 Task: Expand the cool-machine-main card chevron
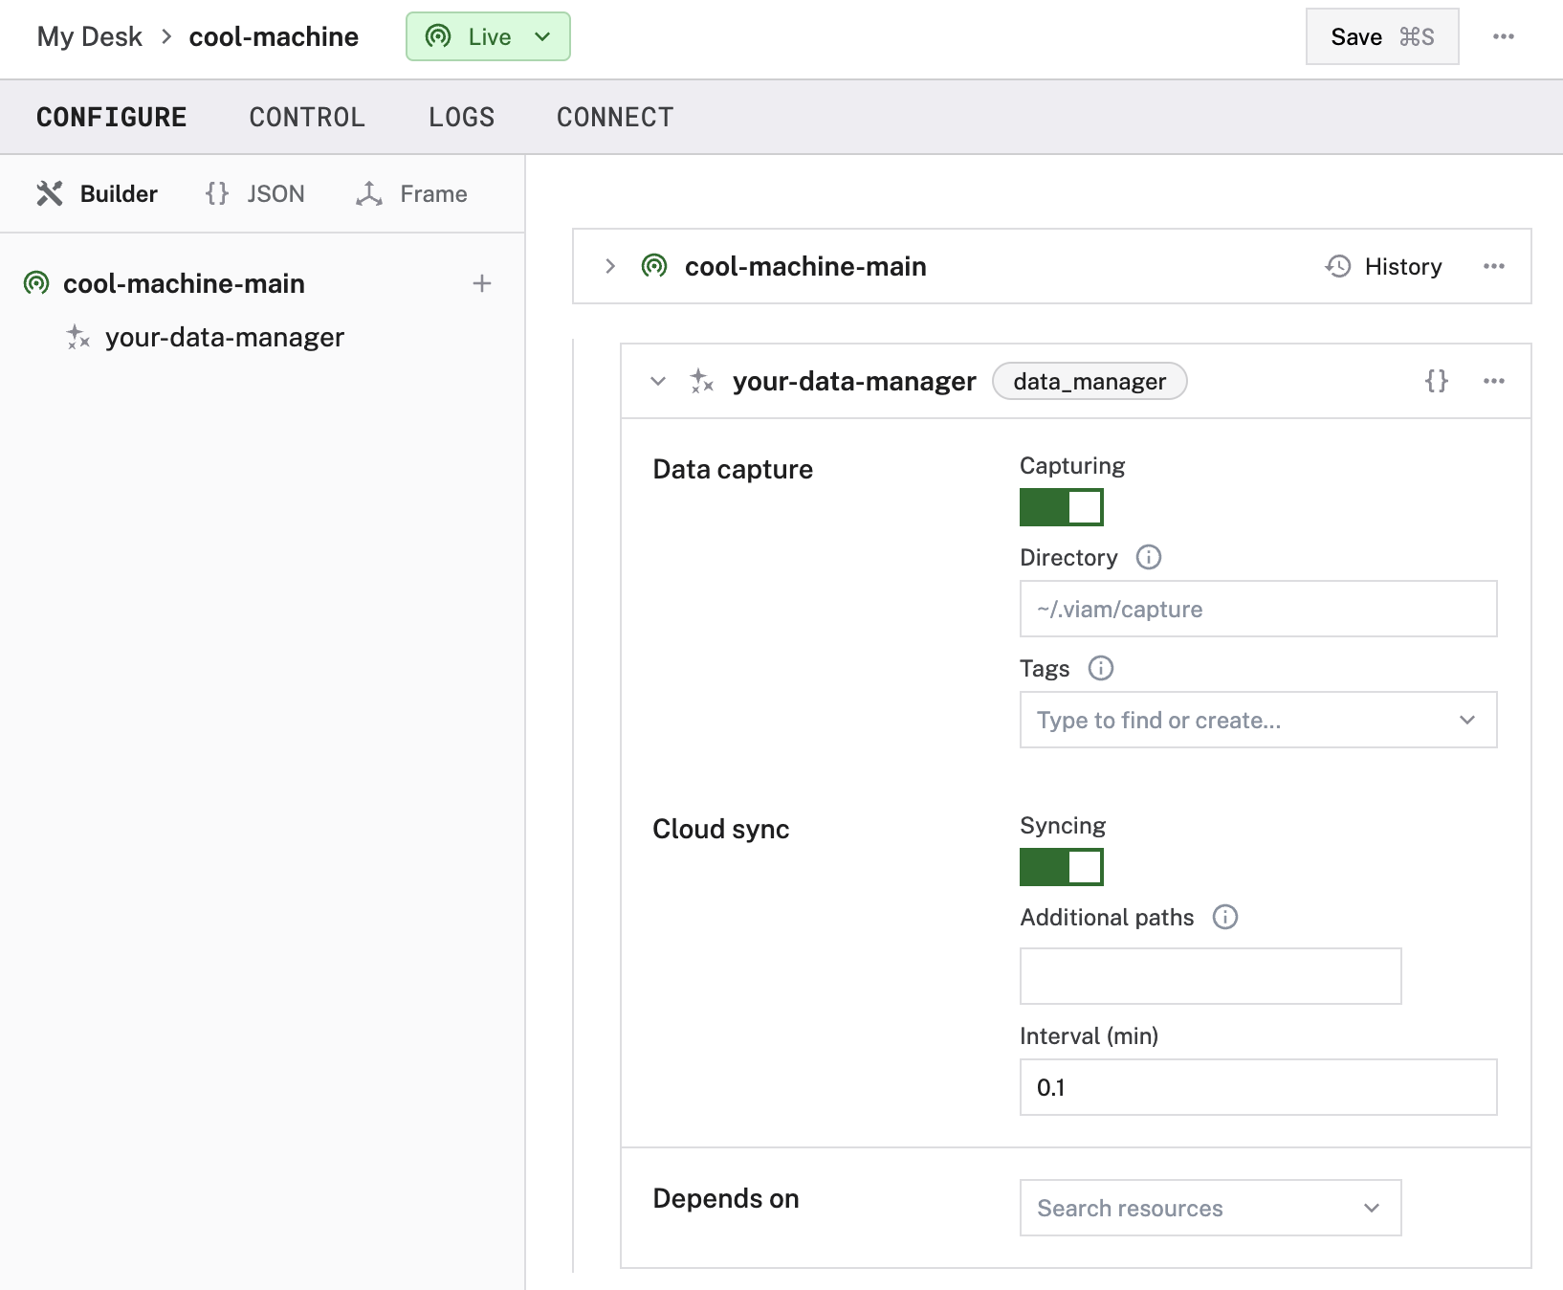tap(610, 266)
